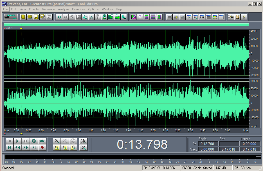Open the Edit menu
The width and height of the screenshot is (263, 171).
[x=14, y=9]
